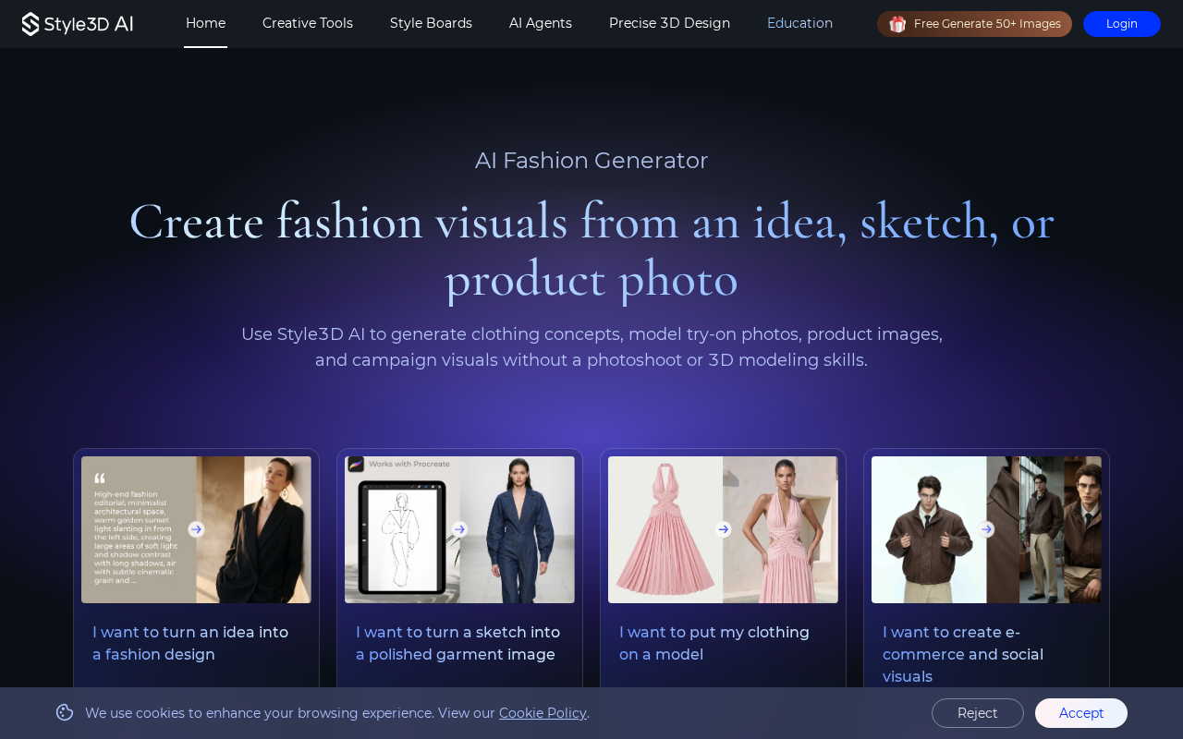Click the tablet sketch thumbnail
This screenshot has height=739, width=1183.
(x=402, y=529)
